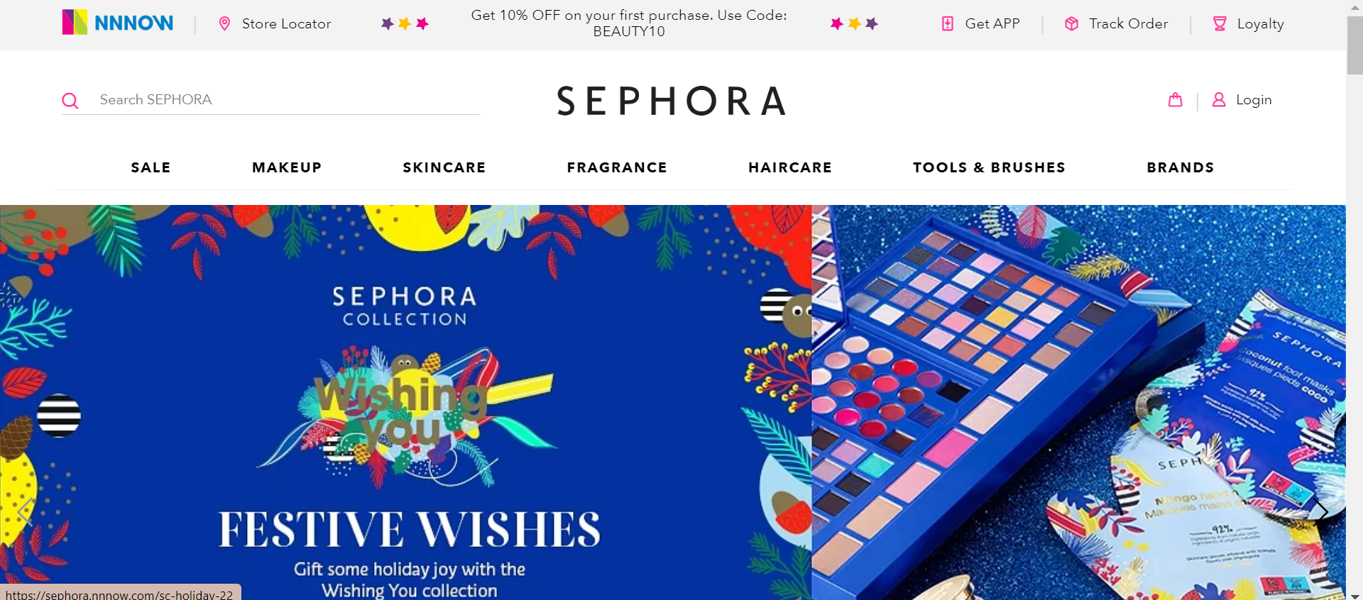Click the Login link
1363x600 pixels.
(1254, 100)
